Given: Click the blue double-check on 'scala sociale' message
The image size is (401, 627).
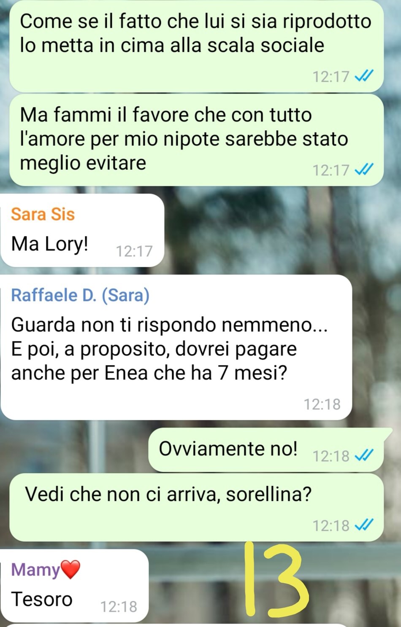Looking at the screenshot, I should click(364, 76).
